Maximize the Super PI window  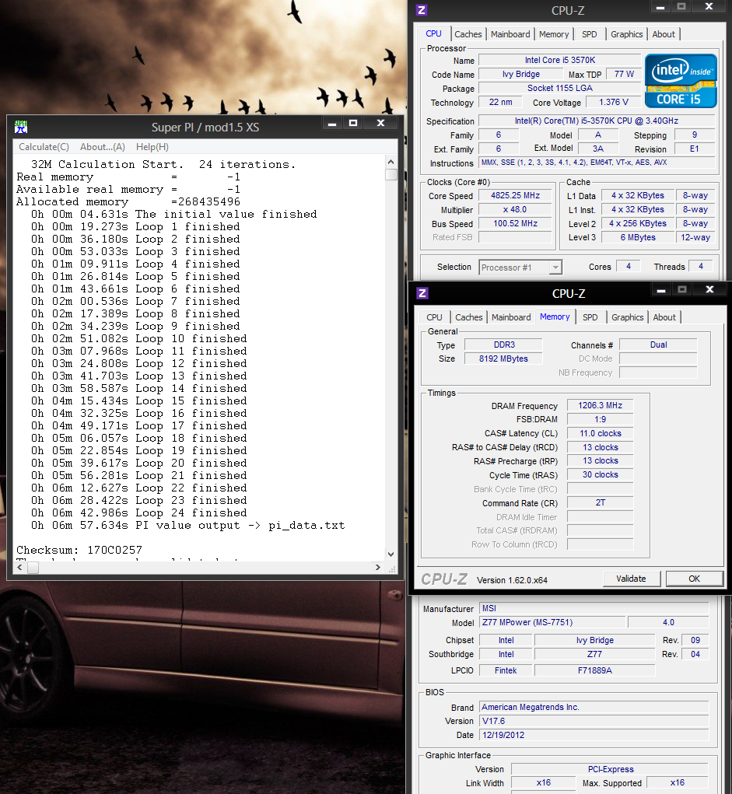[353, 123]
